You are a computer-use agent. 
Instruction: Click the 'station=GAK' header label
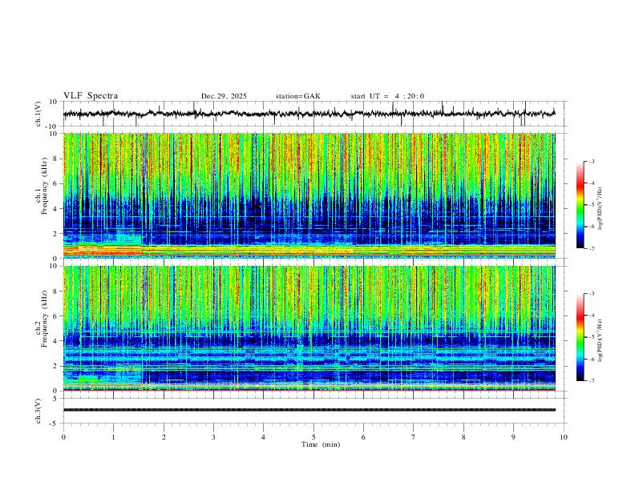click(x=298, y=96)
